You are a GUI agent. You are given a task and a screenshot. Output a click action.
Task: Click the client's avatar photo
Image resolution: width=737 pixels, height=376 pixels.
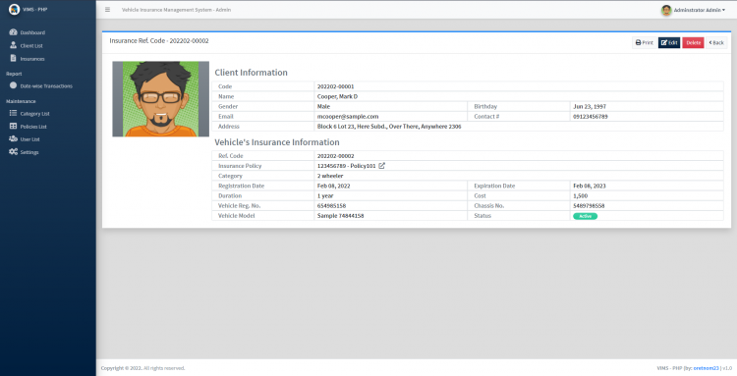(x=161, y=99)
